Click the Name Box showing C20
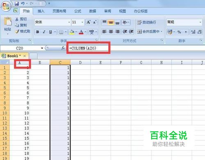205x160 pixels. (20, 48)
